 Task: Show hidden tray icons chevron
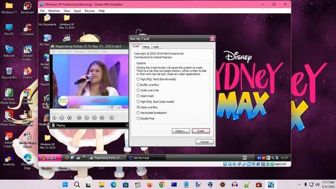[x=299, y=184]
